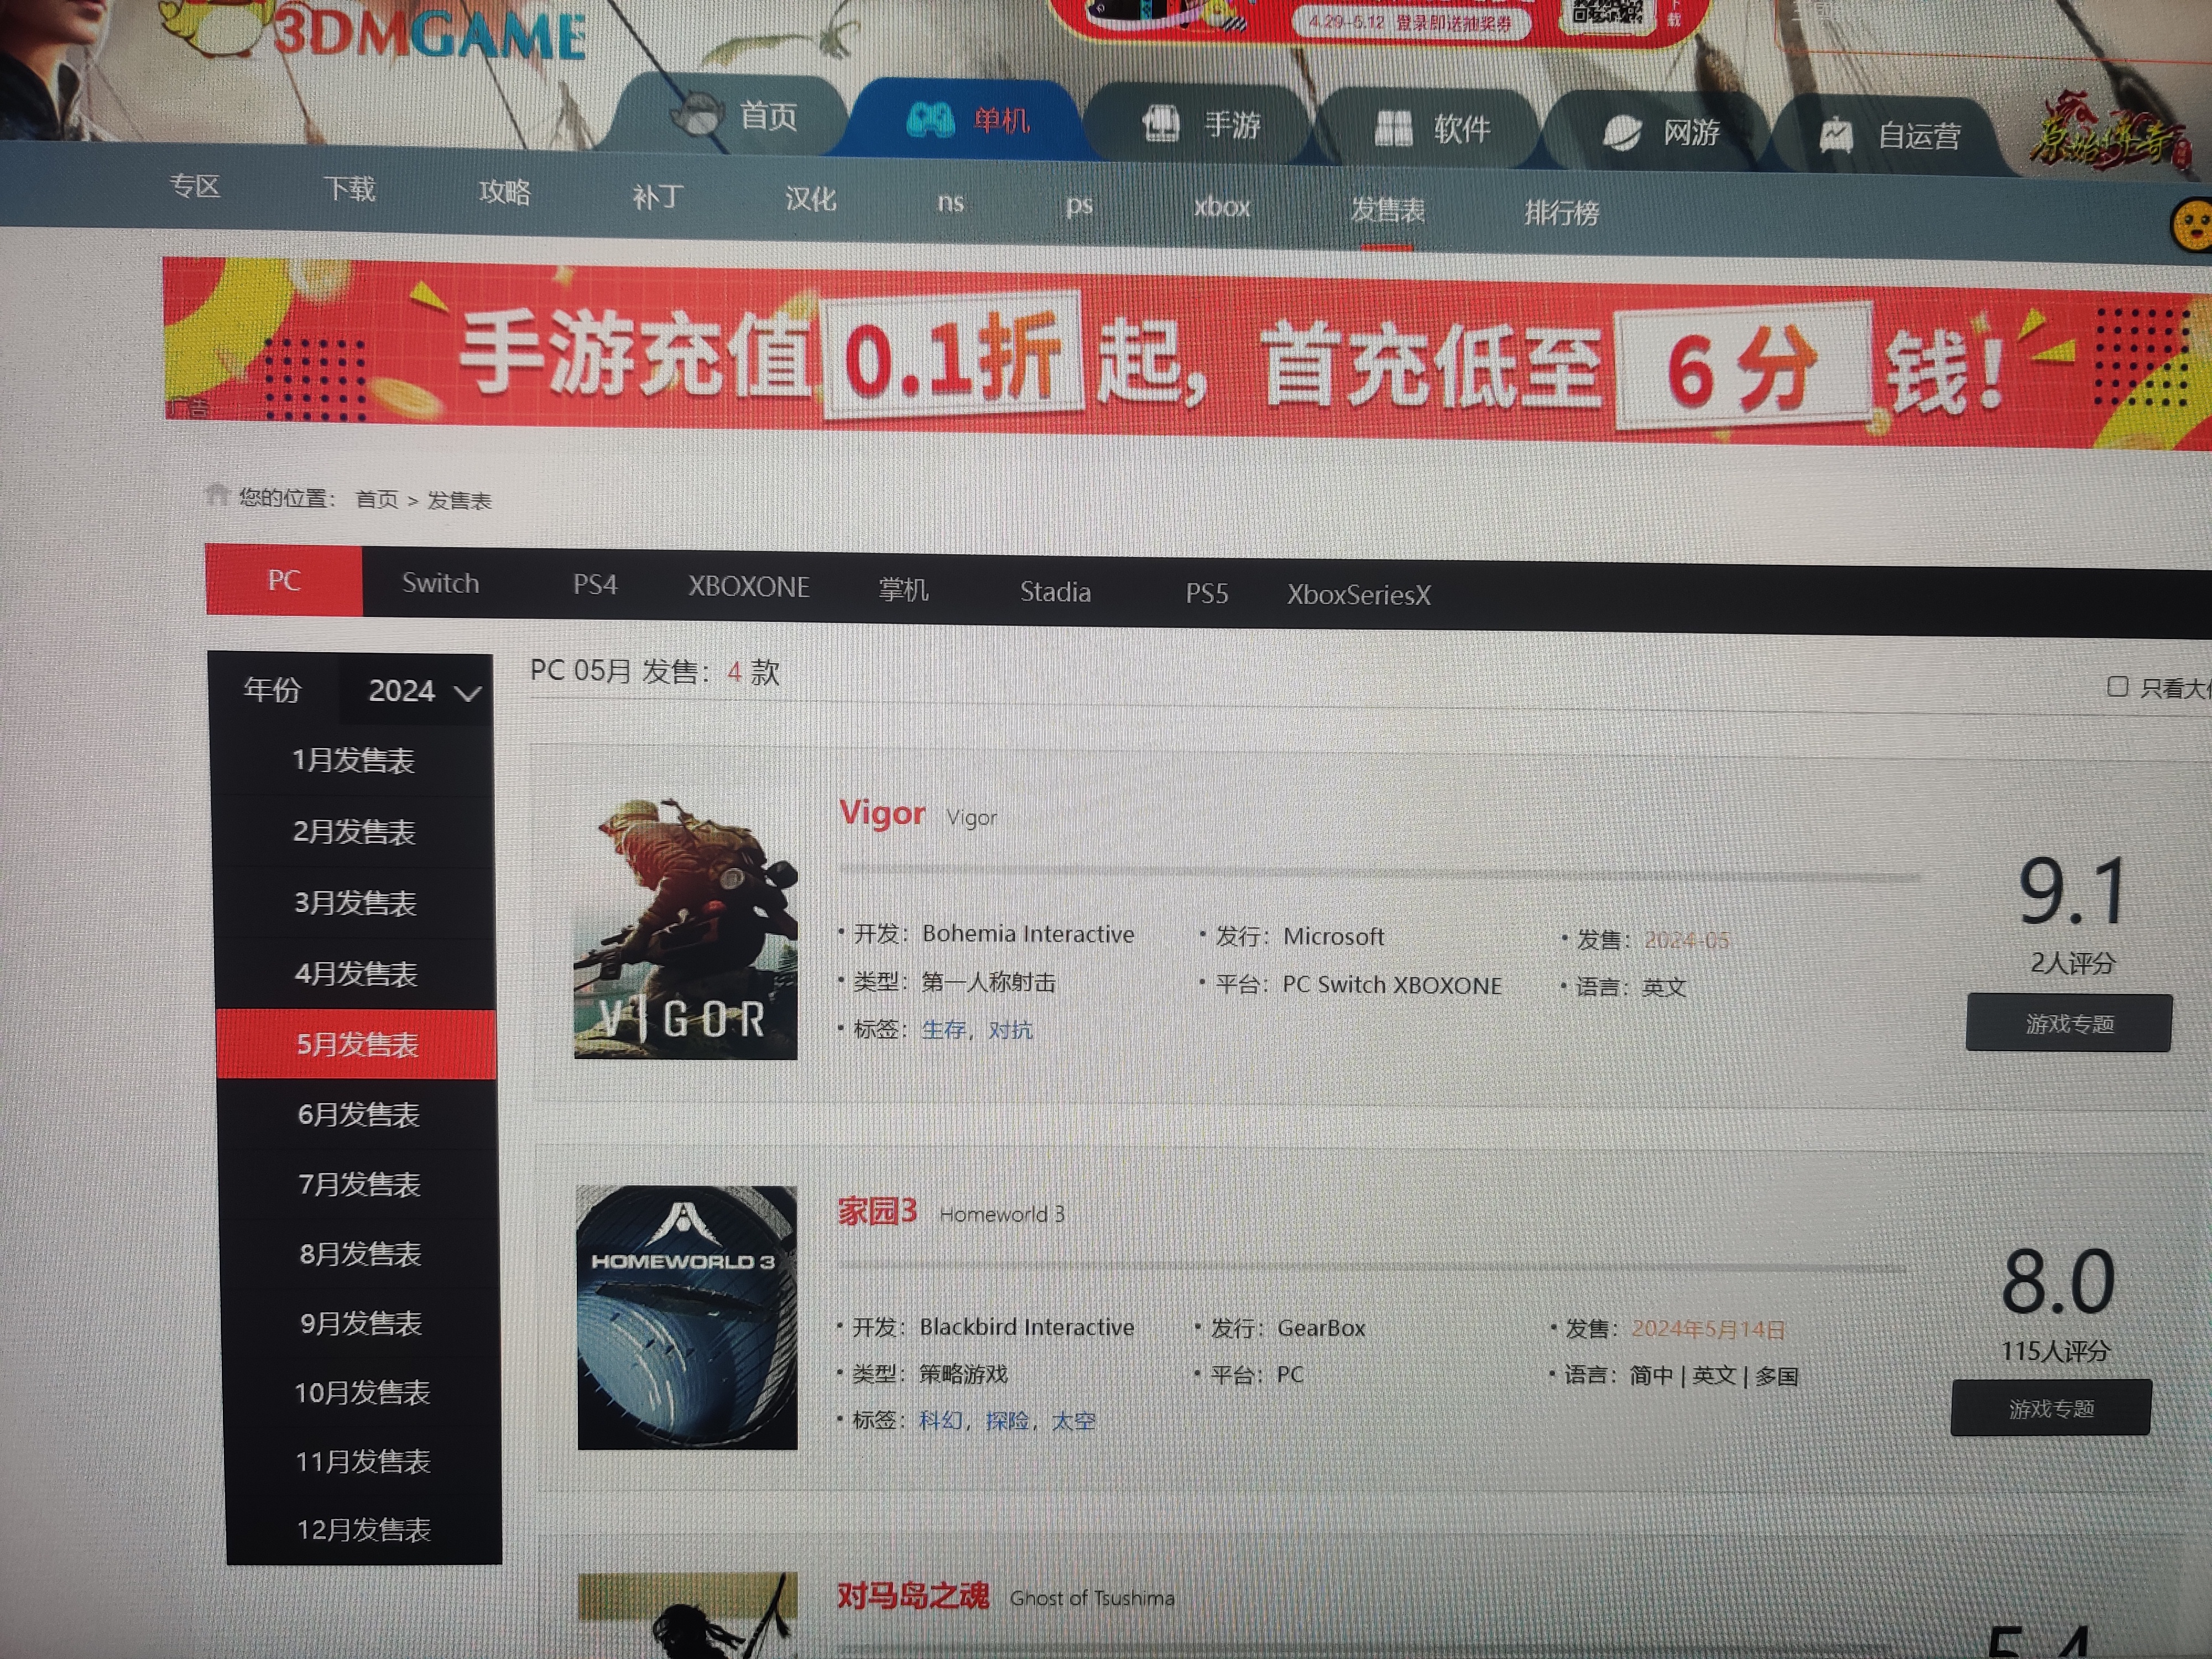Viewport: 2212px width, 1659px height.
Task: Open the 6月发售表 list
Action: (358, 1114)
